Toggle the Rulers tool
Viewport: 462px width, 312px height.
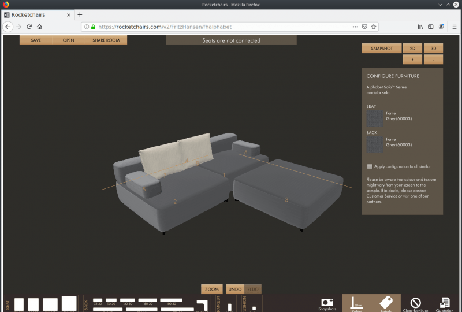pos(356,304)
